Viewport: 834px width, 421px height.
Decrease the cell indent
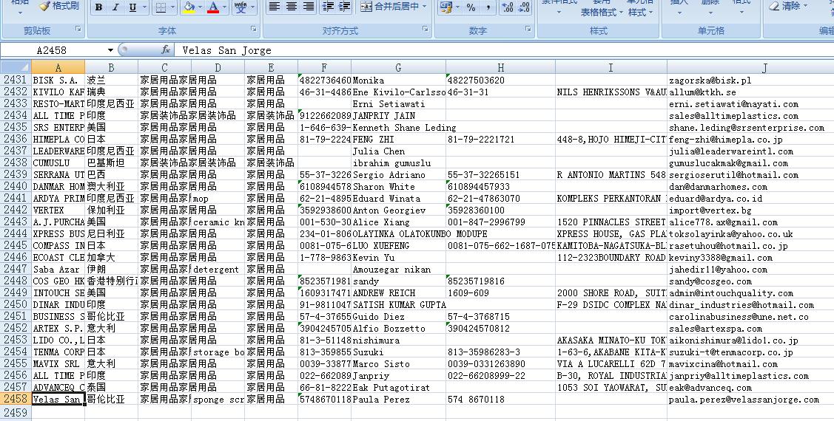[x=328, y=7]
